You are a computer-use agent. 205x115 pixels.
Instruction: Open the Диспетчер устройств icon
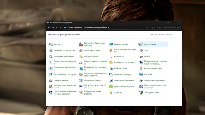click(81, 50)
